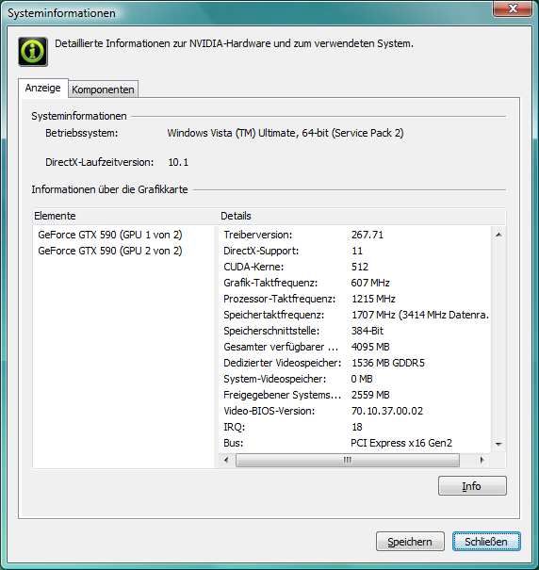Select the CUDA-Kerne row
The width and height of the screenshot is (539, 570).
[355, 267]
